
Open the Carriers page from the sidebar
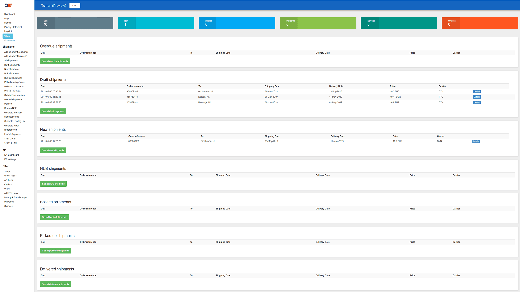[8, 184]
